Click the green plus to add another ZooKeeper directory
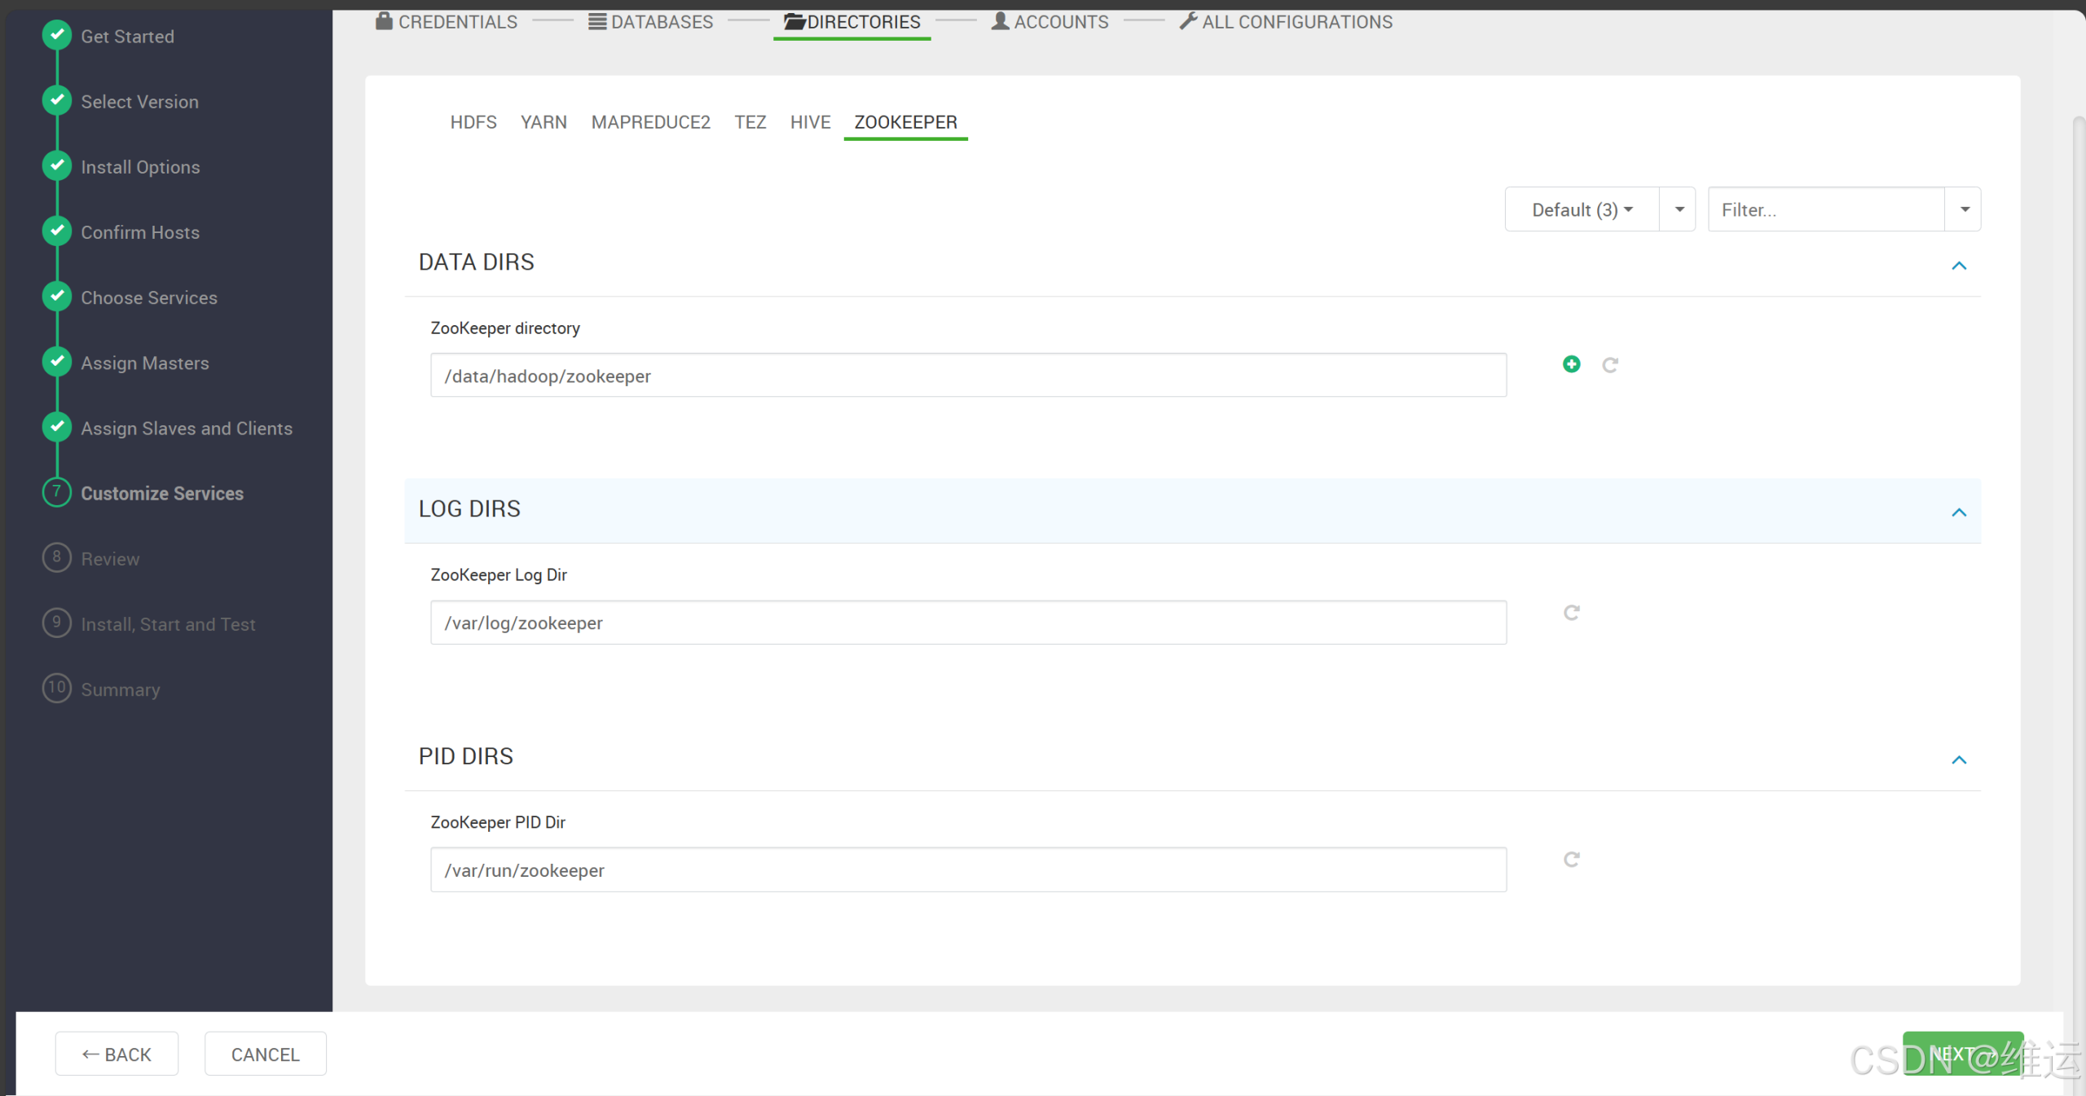 pos(1572,364)
